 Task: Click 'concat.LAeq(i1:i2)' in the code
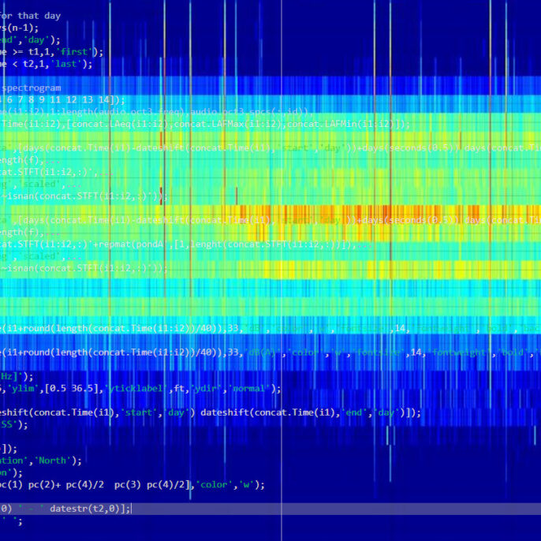[x=120, y=125]
